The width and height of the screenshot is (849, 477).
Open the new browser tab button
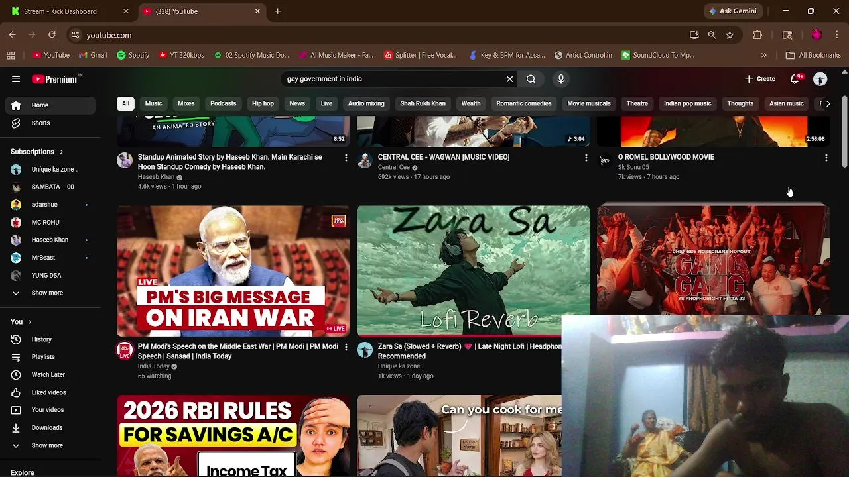coord(277,11)
